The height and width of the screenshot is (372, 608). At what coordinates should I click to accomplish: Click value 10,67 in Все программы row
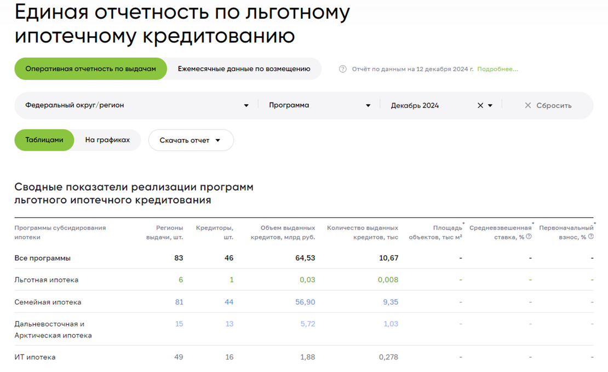[388, 258]
